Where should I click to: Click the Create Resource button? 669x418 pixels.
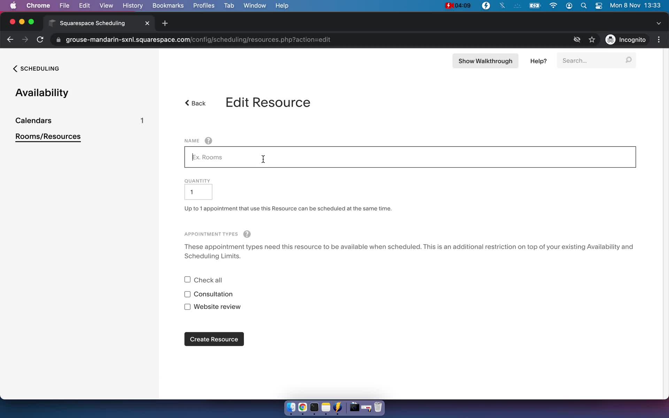(214, 339)
